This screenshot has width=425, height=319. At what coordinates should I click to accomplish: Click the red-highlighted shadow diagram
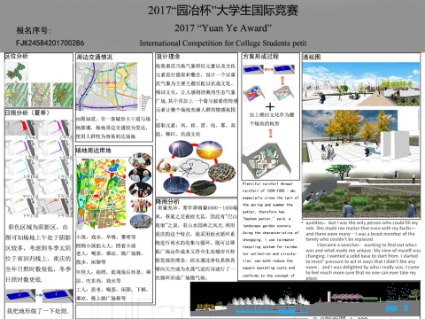[21, 128]
